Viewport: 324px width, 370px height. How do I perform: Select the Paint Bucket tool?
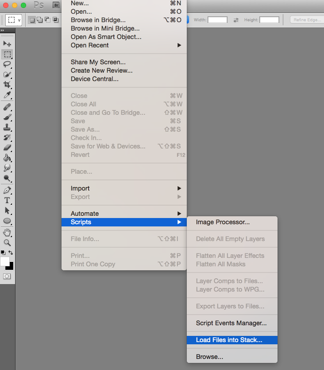coord(7,158)
